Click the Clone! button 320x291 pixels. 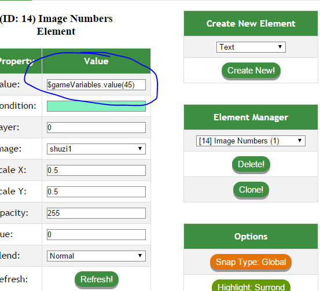[251, 190]
